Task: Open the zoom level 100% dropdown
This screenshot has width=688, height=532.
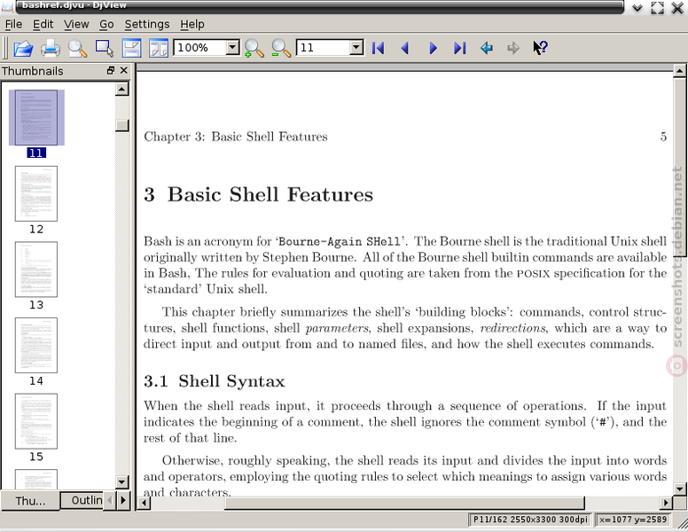Action: click(232, 47)
